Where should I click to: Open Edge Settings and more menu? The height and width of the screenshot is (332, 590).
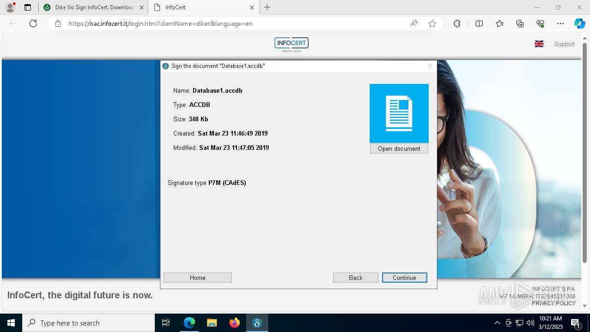click(x=560, y=24)
